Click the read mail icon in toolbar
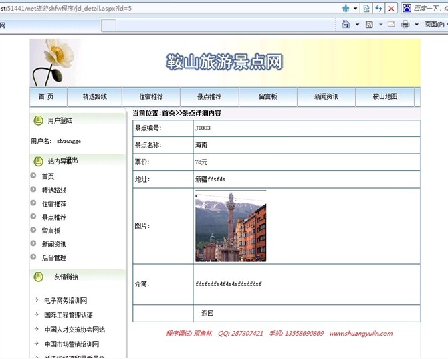The height and width of the screenshot is (359, 448). pos(391,24)
